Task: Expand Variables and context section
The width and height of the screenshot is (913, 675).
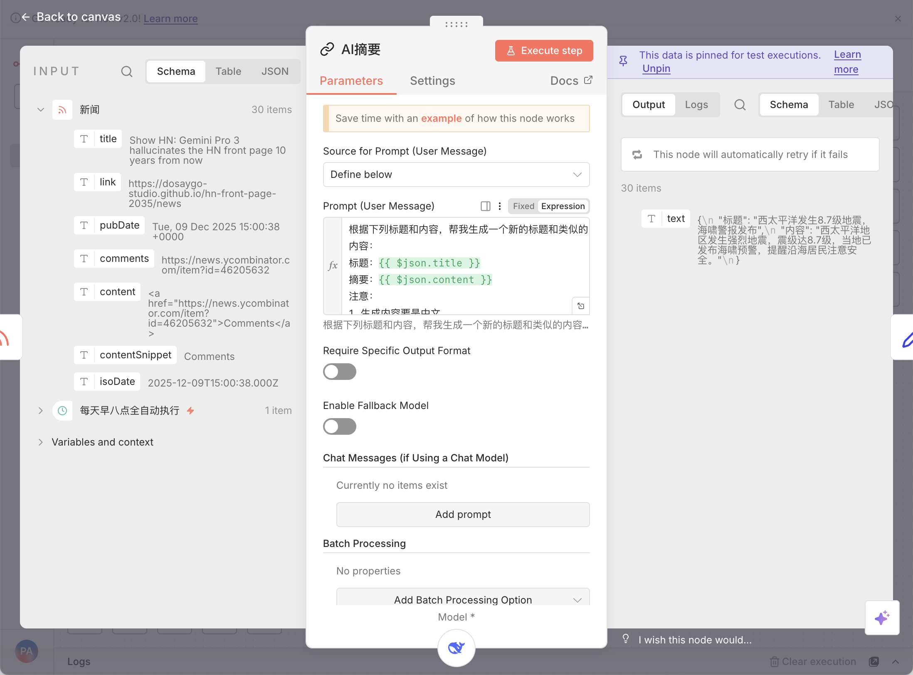Action: point(40,442)
